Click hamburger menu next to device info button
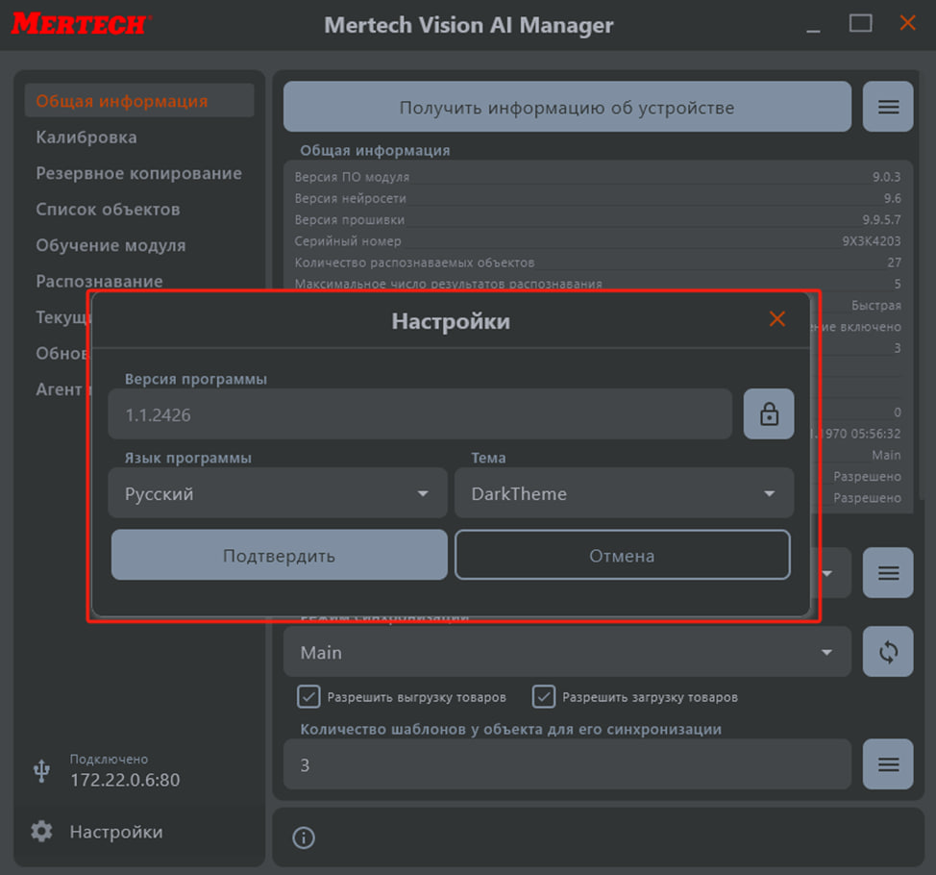The image size is (936, 875). point(888,107)
